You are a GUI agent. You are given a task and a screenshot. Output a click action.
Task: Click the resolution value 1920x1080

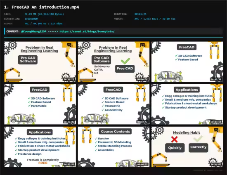[x=31, y=19]
